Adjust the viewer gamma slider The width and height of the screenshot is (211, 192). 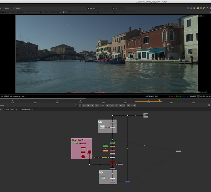[x=101, y=12]
